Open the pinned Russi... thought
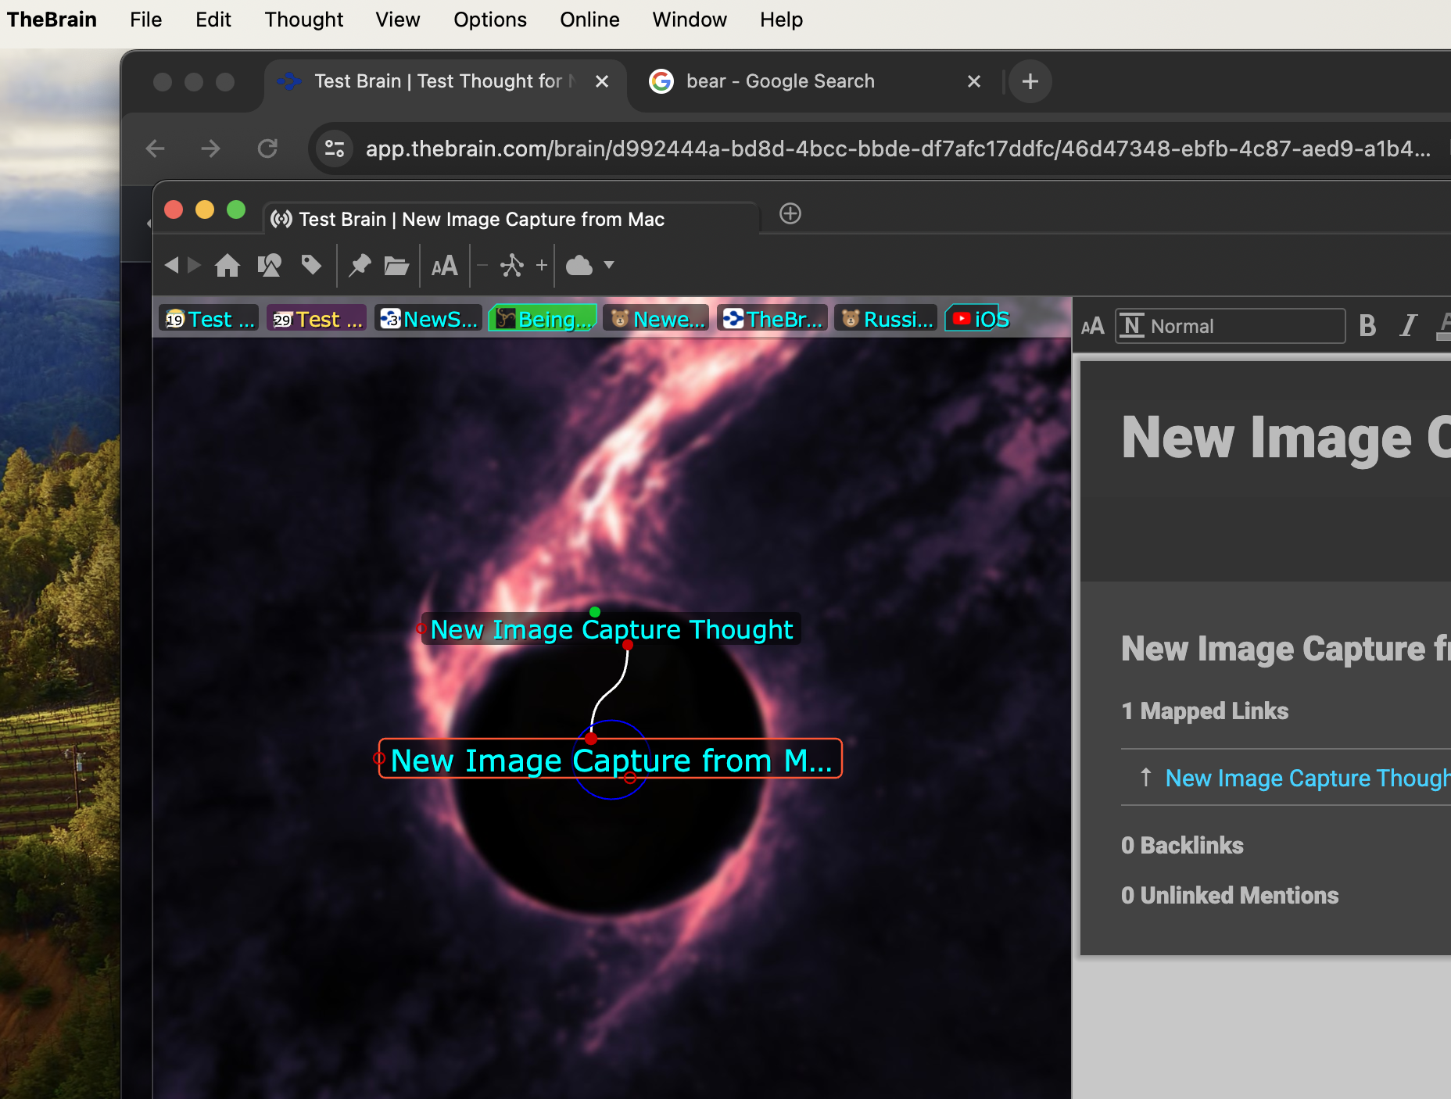This screenshot has height=1099, width=1451. pyautogui.click(x=887, y=319)
